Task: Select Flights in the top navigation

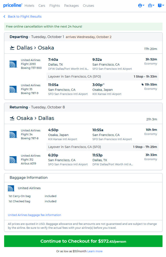Action: tap(54, 6)
